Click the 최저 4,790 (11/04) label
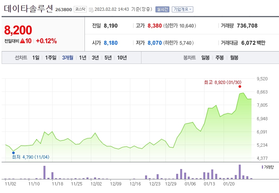The image size is (279, 193). pos(31,157)
